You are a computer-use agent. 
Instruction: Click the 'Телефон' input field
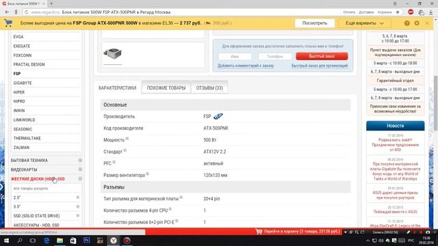click(275, 56)
